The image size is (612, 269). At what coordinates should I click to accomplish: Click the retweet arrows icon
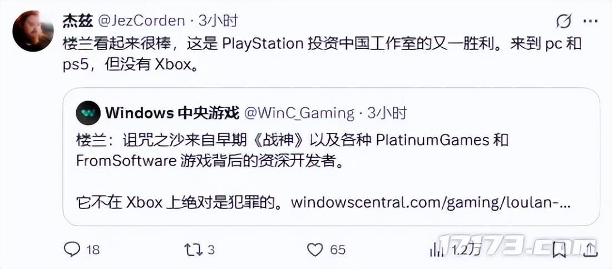(x=194, y=250)
